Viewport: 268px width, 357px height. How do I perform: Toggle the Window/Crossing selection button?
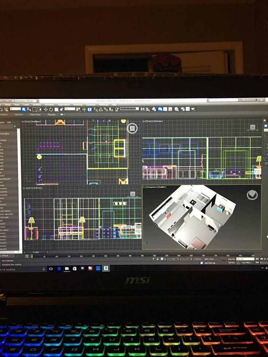pos(40,109)
